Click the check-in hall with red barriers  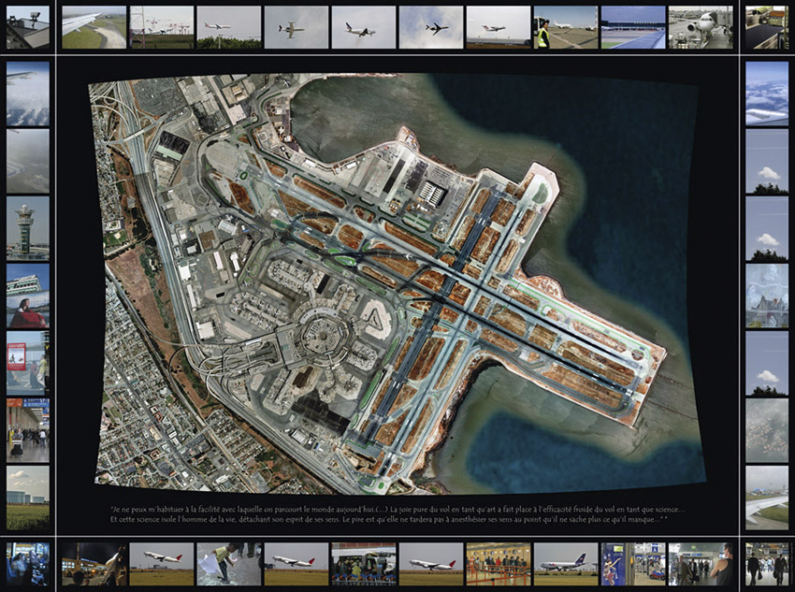(x=498, y=564)
